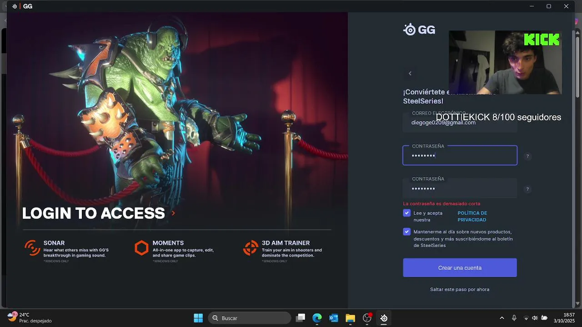The width and height of the screenshot is (582, 327).
Task: Click the volume speaker tray icon
Action: 535,318
